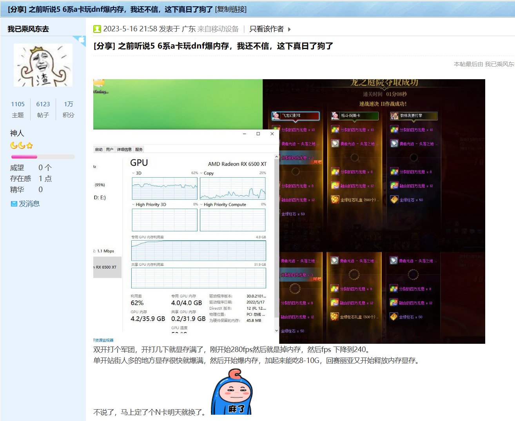Switch to the 启动 tab in Task Manager
This screenshot has width=515, height=421.
coord(99,149)
